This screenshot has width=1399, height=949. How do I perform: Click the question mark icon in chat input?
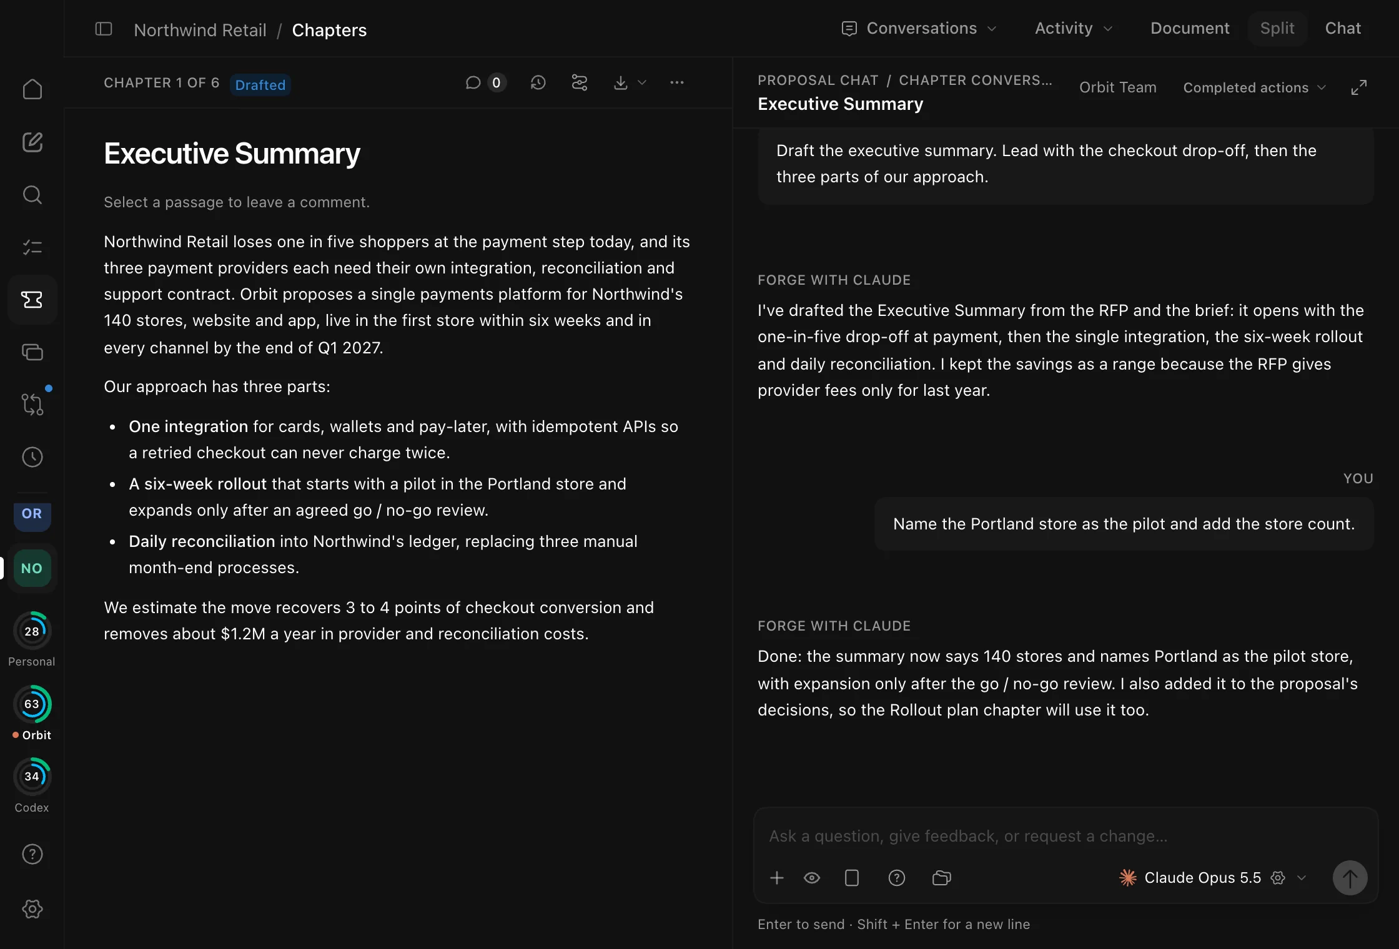tap(897, 878)
